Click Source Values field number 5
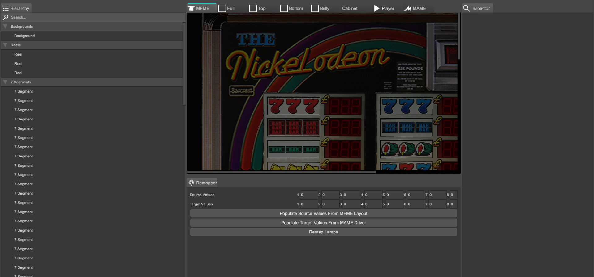Viewport: 594px width, 277px height. (394, 195)
